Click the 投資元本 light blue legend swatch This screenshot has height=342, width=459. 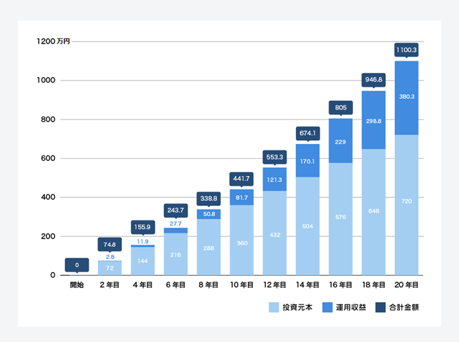[x=273, y=307]
